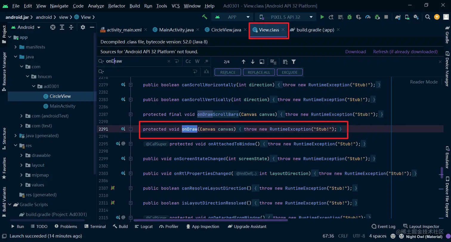The width and height of the screenshot is (451, 242).
Task: Click the REPLACE button
Action: 228,72
